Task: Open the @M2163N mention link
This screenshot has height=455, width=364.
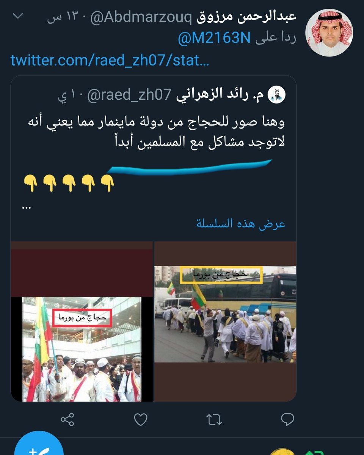Action: click(214, 38)
